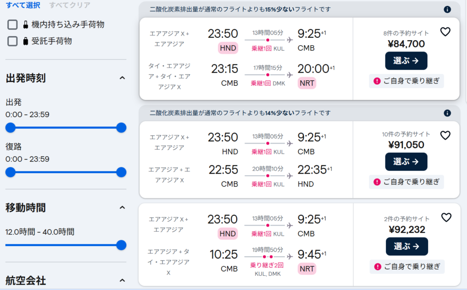The image size is (467, 290).
Task: Click the すべて選択 link
Action: (x=23, y=5)
